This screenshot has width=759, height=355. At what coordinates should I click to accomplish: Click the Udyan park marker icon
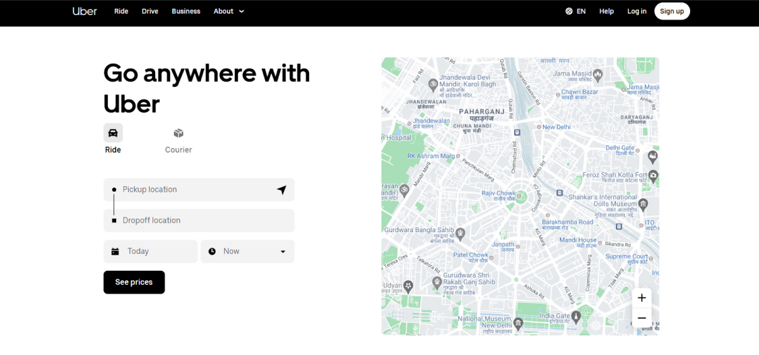[x=409, y=285]
